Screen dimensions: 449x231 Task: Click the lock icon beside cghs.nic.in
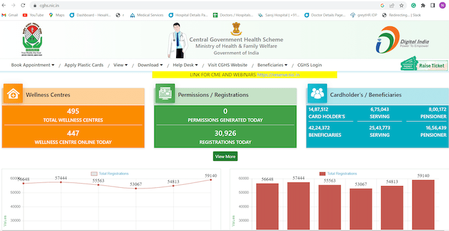35,5
